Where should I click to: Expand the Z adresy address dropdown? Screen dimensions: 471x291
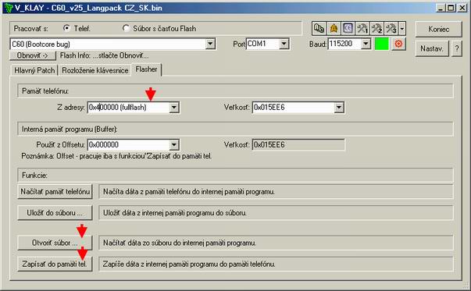[x=174, y=108]
